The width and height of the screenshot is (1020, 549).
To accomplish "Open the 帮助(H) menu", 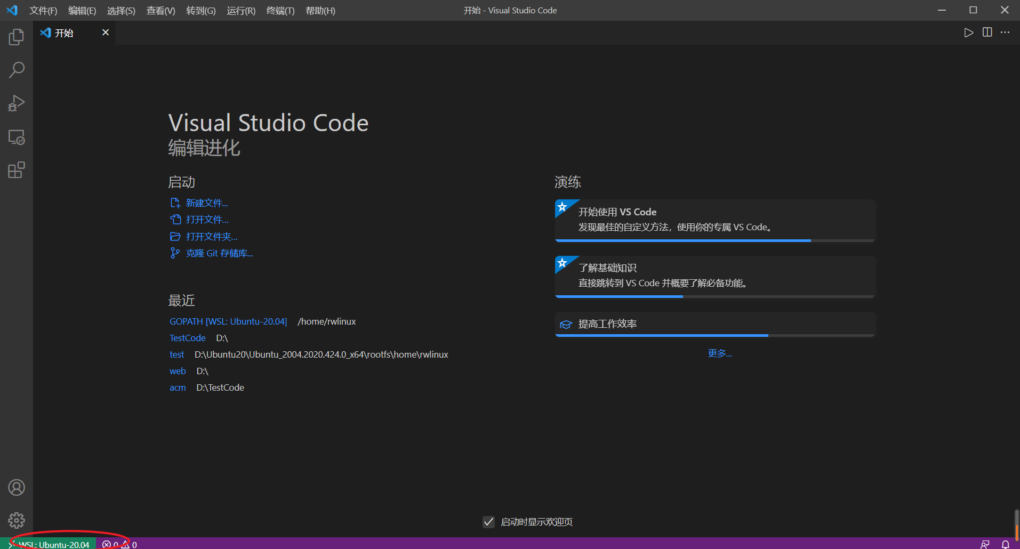I will 320,11.
